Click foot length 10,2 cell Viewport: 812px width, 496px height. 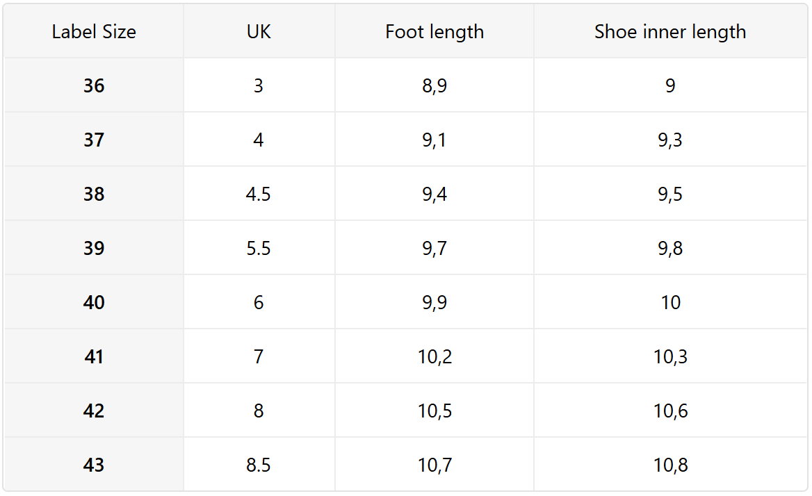tap(435, 357)
